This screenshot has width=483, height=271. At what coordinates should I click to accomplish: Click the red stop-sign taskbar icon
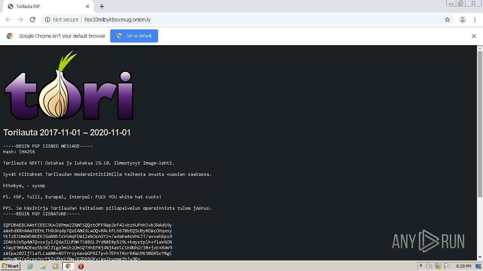tap(81, 266)
